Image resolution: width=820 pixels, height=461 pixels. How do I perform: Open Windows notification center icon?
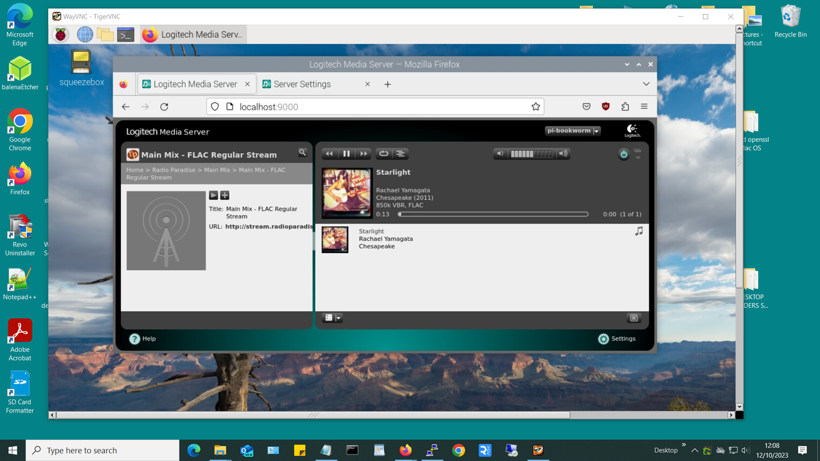[803, 450]
